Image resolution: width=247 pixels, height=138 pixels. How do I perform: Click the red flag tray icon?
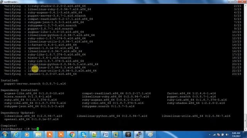pyautogui.click(x=218, y=135)
